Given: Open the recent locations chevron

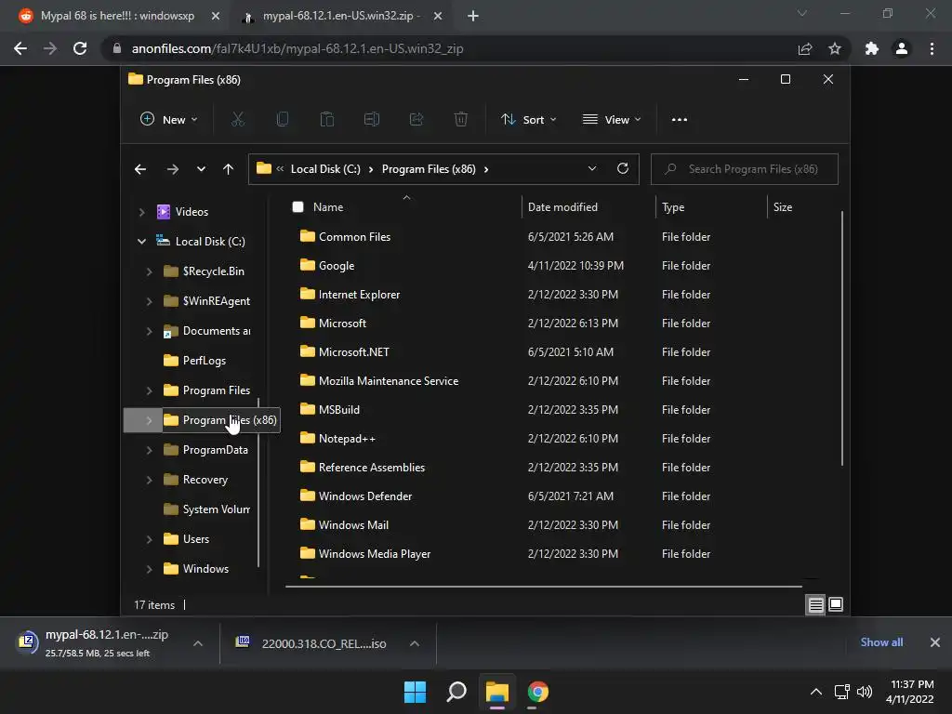Looking at the screenshot, I should (201, 169).
